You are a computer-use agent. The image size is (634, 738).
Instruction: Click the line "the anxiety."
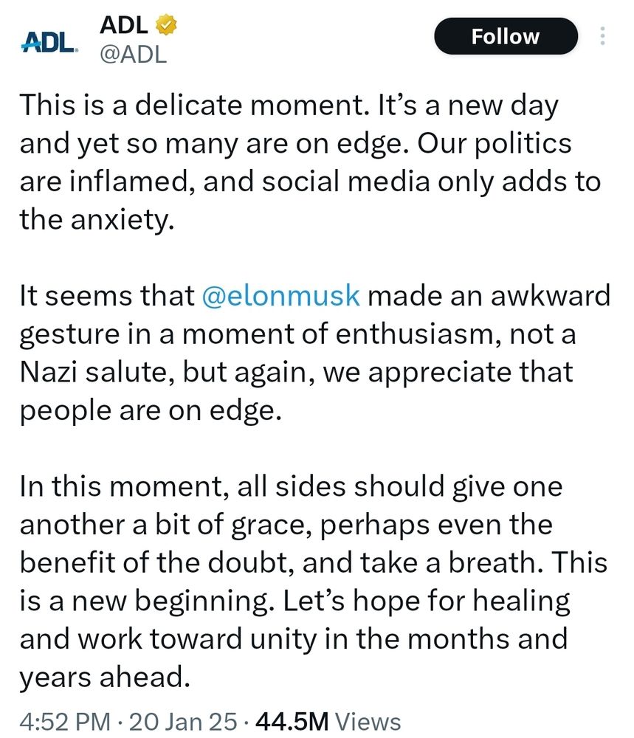97,219
